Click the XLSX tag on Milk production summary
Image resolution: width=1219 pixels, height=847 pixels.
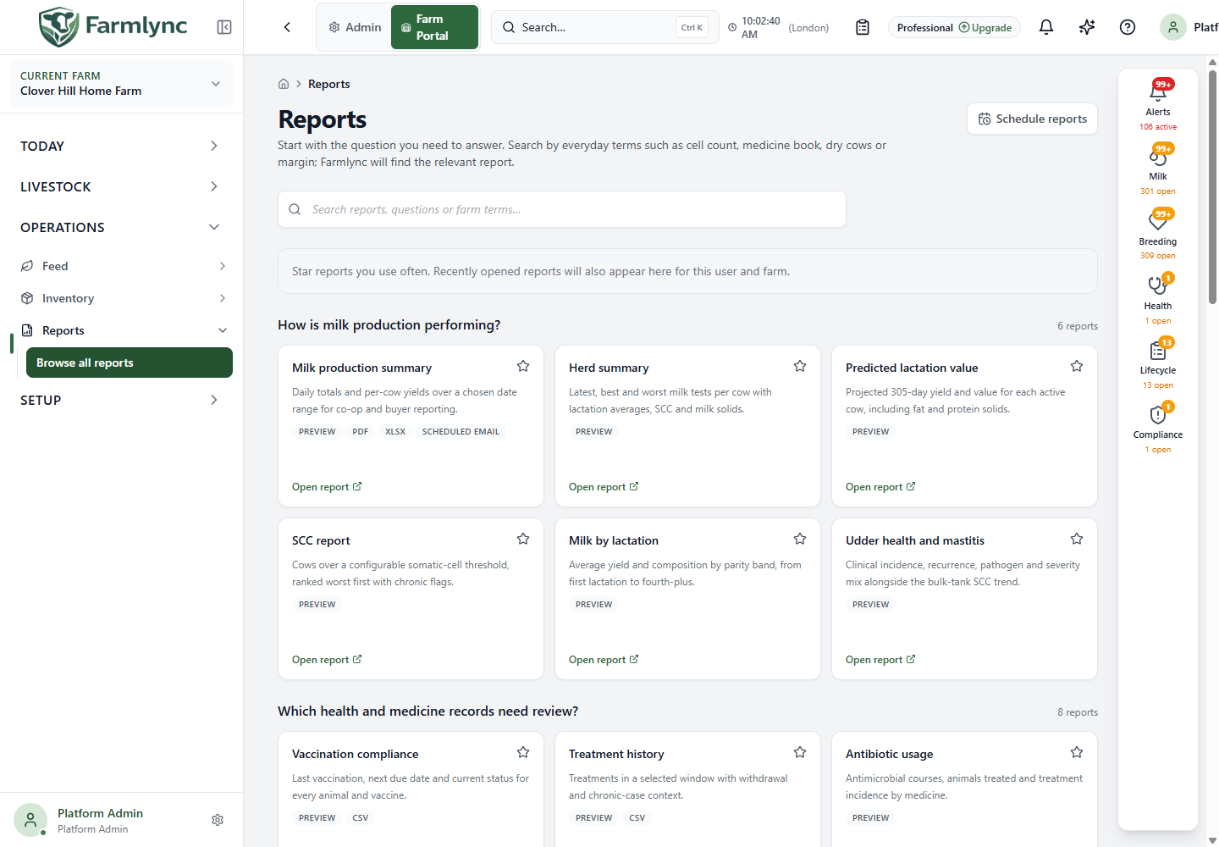pyautogui.click(x=395, y=432)
